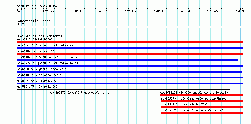
Task: Click the 102814k ruler position
Action: (49, 11)
